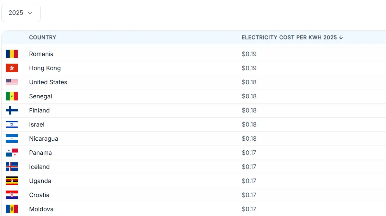The width and height of the screenshot is (386, 216).
Task: Click the Country column header
Action: [x=42, y=37]
